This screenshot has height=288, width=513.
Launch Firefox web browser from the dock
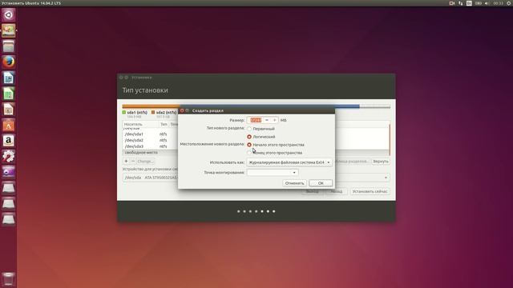(9, 62)
